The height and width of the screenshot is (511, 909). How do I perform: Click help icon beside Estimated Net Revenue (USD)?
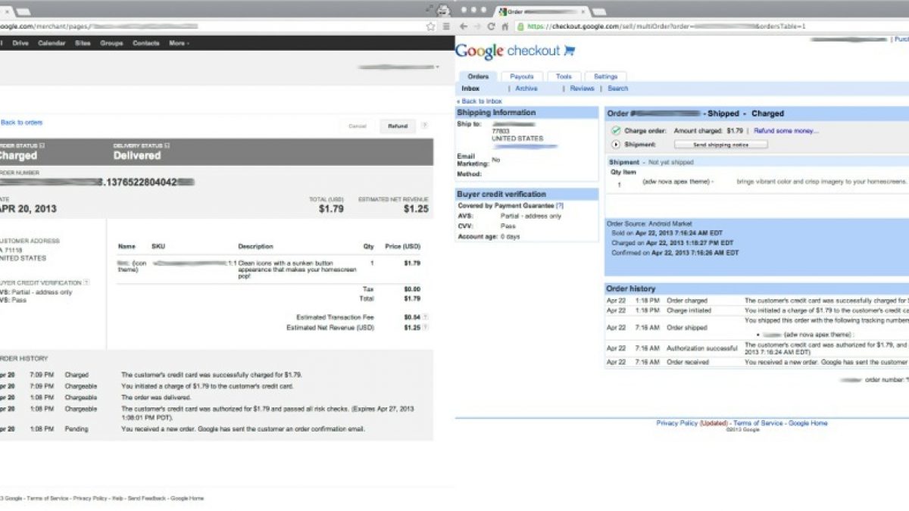425,327
